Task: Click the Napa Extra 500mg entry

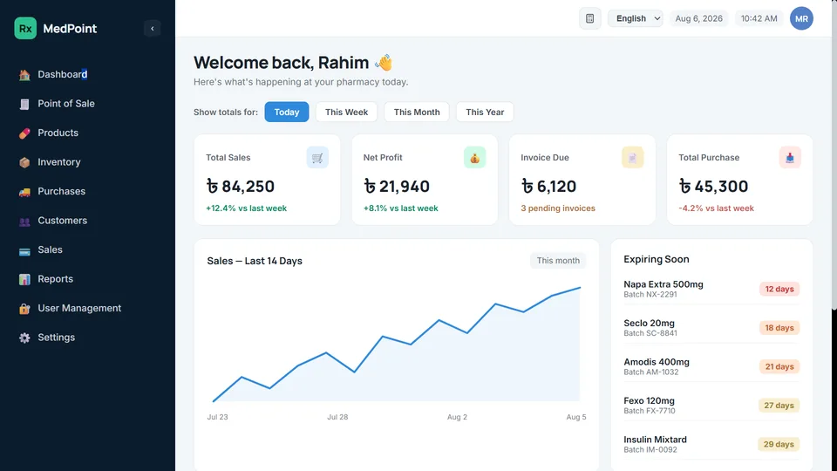Action: coord(663,289)
